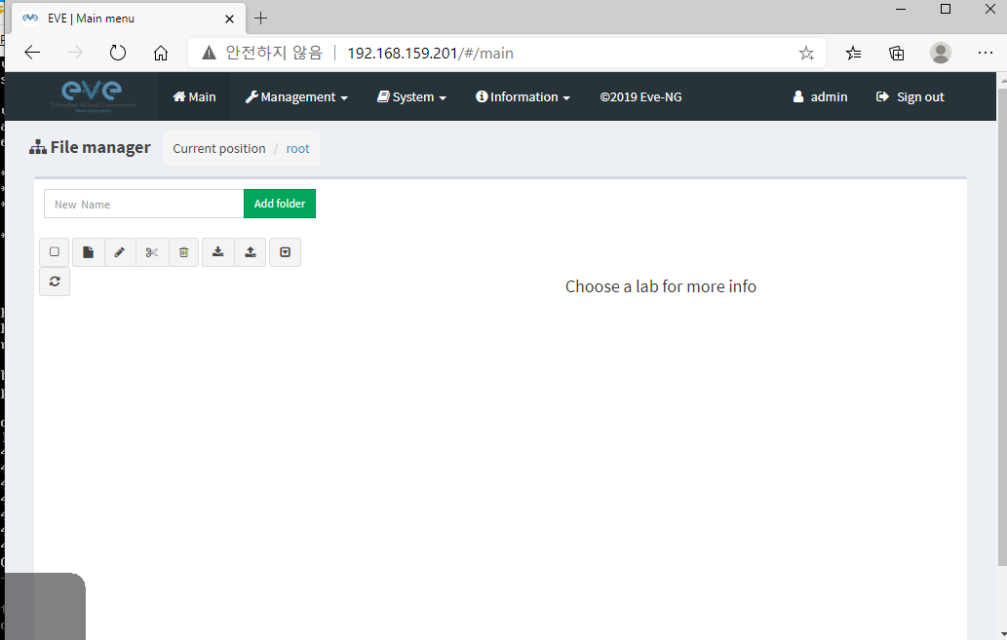Refresh the file list with the sync icon

click(x=55, y=282)
